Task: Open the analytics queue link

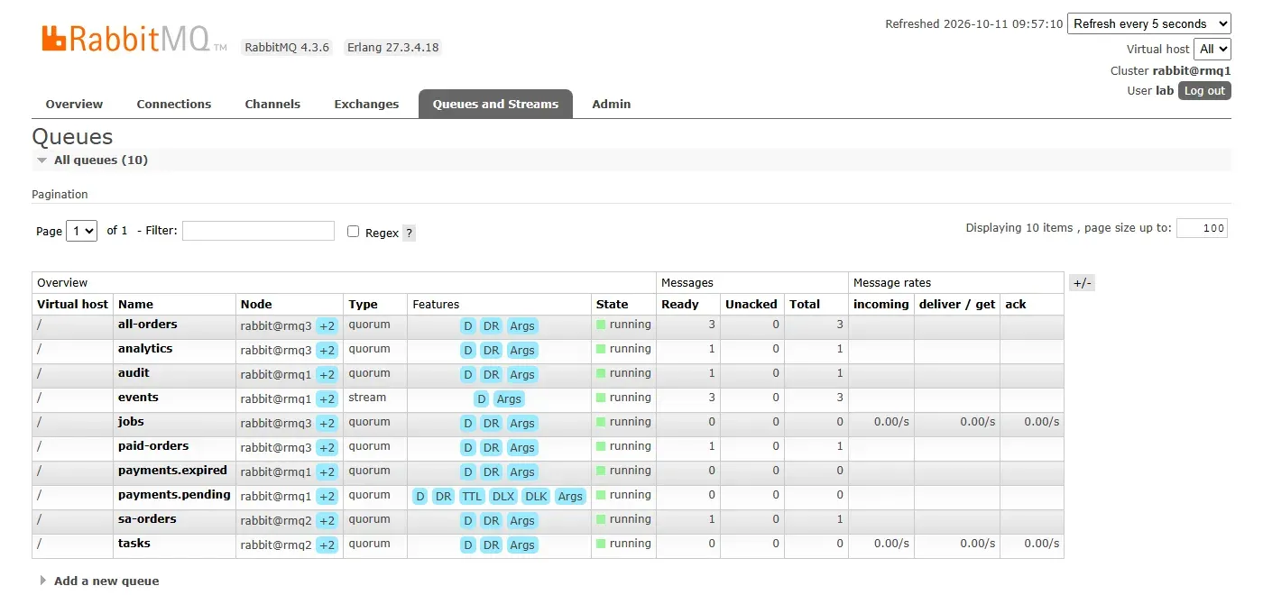Action: [145, 349]
